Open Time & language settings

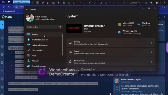(x=44, y=66)
